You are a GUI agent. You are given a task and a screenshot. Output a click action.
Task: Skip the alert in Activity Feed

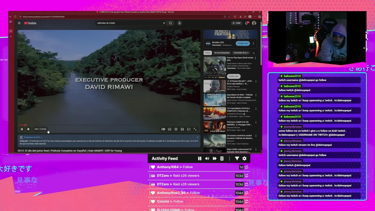(x=214, y=159)
